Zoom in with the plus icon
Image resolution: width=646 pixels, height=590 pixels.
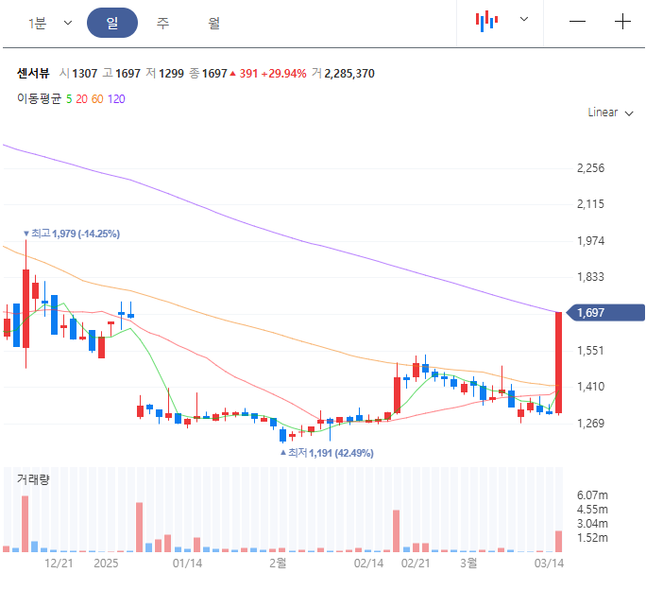coord(622,22)
